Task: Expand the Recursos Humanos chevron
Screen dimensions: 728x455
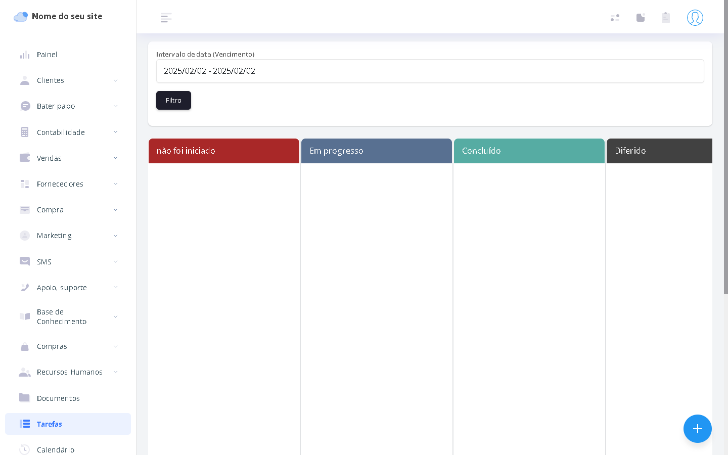Action: 115,372
